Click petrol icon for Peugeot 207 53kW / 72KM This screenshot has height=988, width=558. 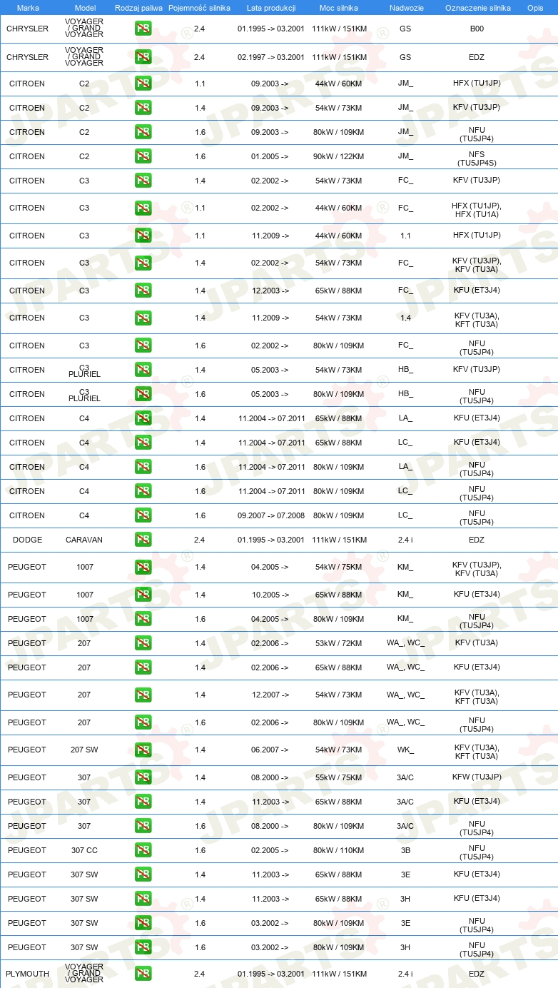143,643
